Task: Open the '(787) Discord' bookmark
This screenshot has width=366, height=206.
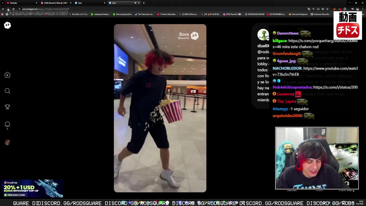Action: tap(232, 14)
